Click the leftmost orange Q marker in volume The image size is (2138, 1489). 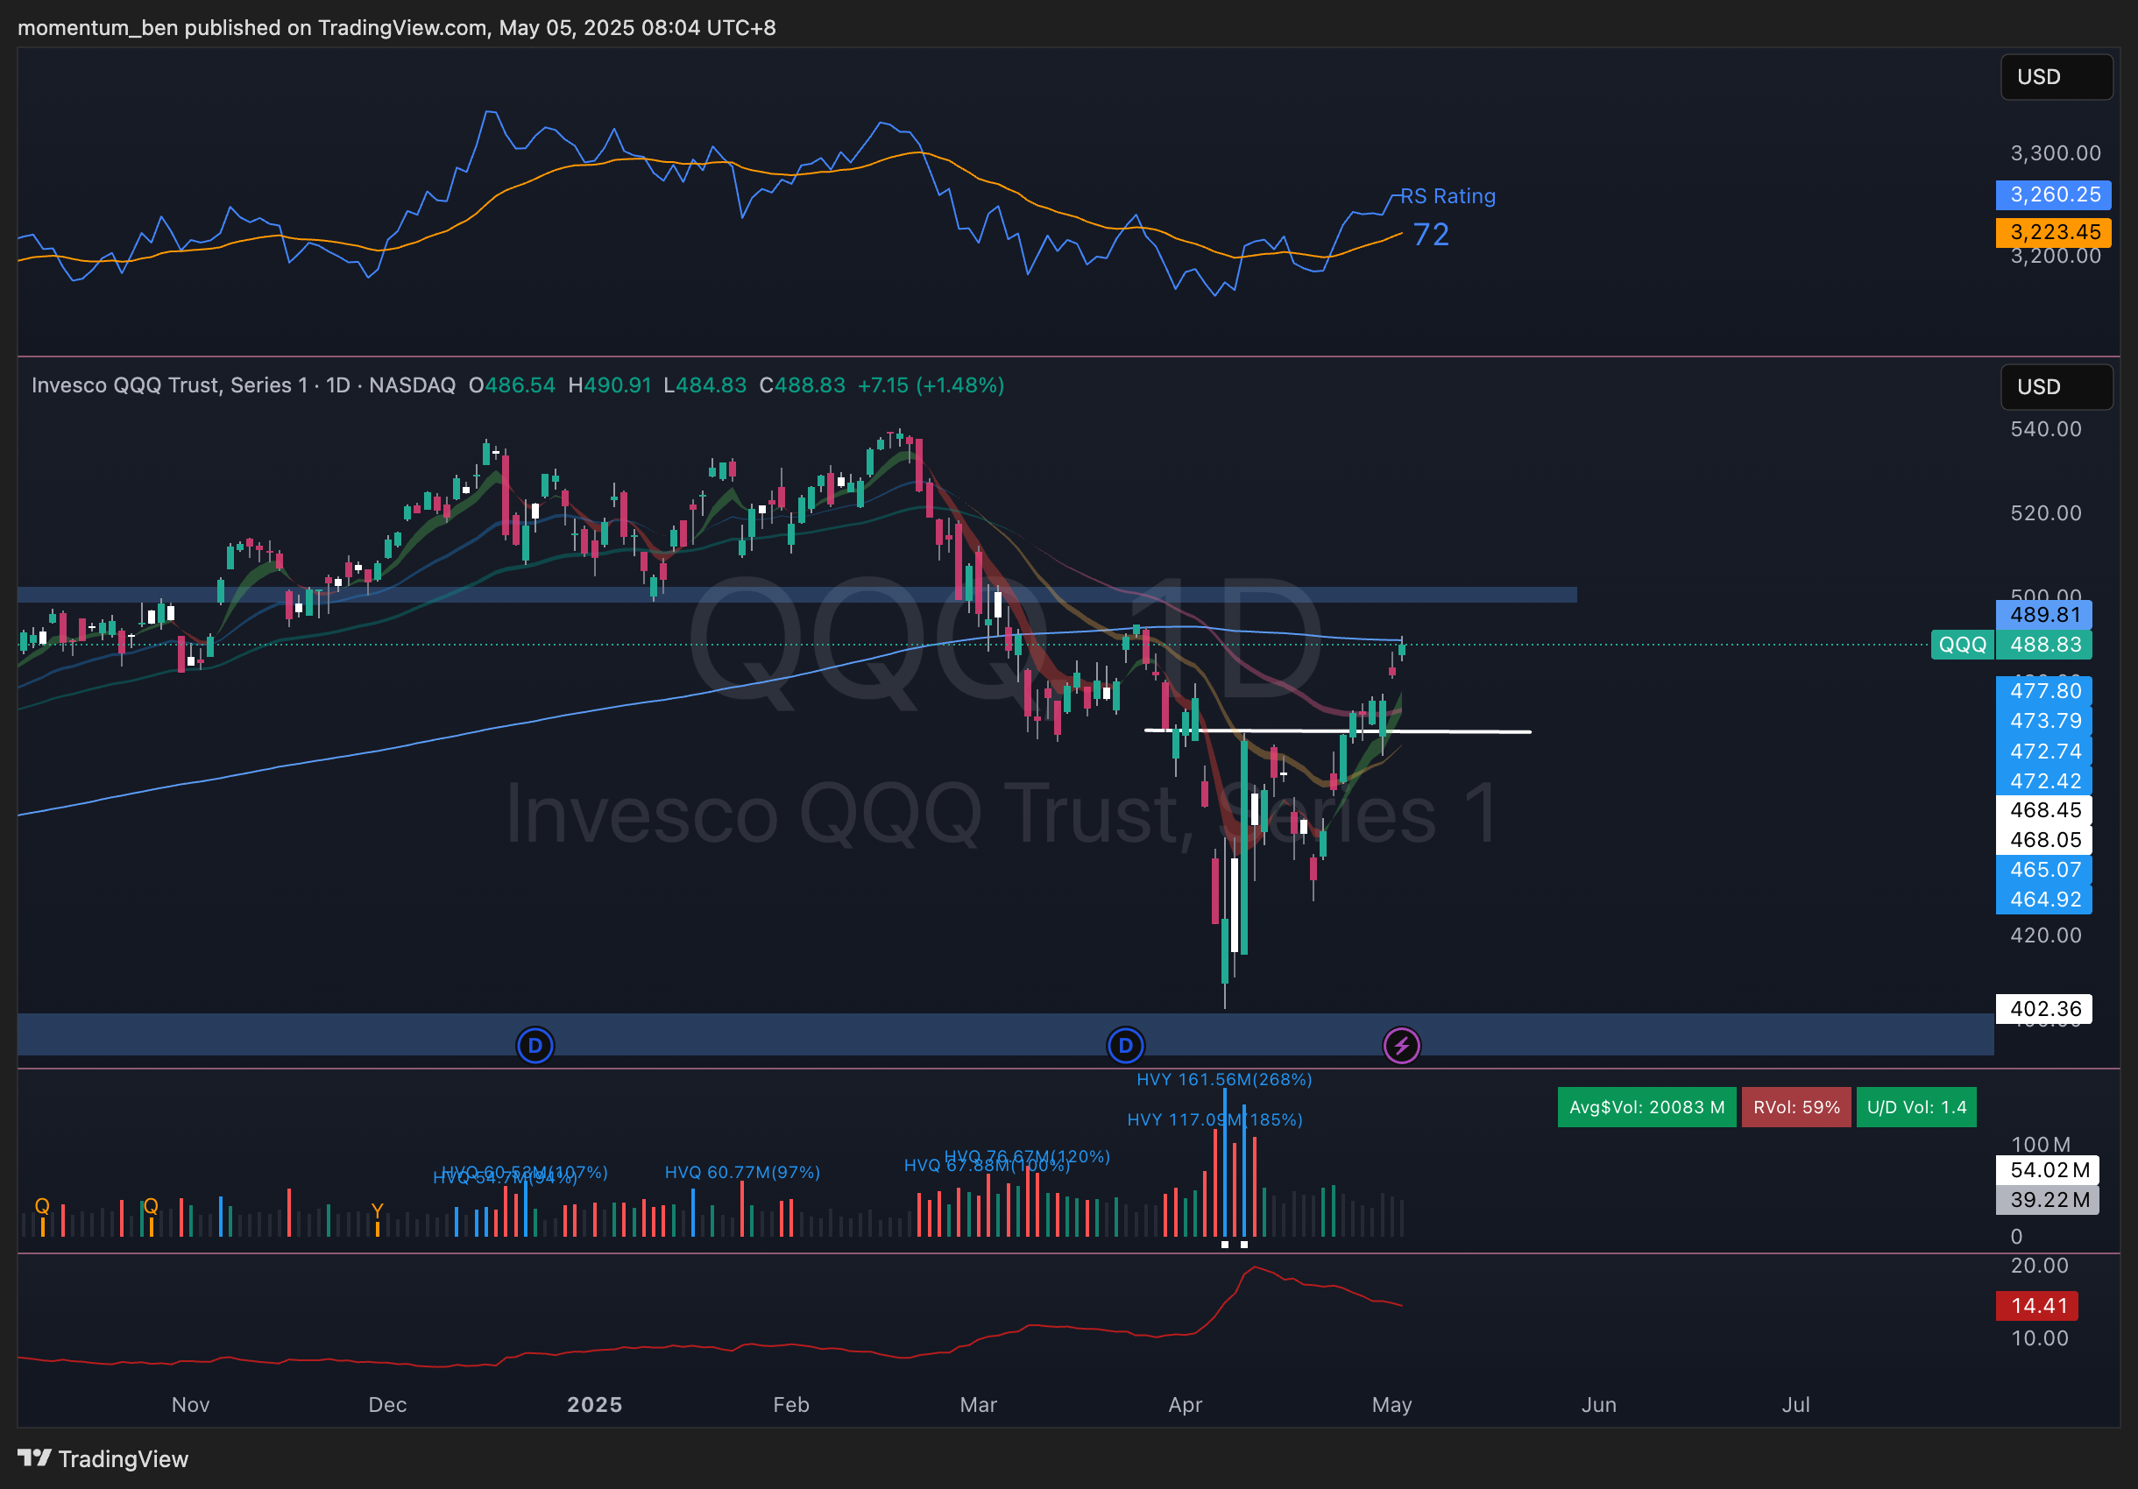[42, 1205]
